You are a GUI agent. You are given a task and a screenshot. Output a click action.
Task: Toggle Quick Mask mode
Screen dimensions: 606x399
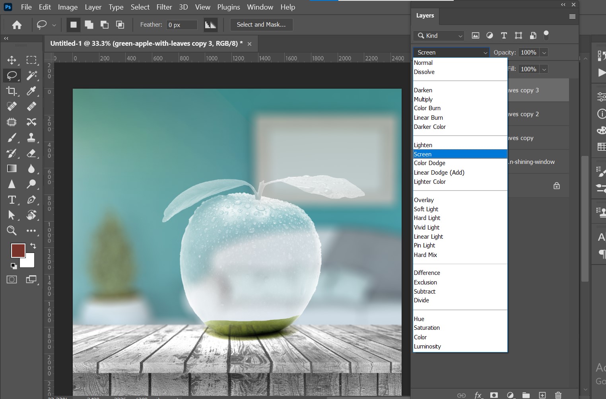[12, 280]
